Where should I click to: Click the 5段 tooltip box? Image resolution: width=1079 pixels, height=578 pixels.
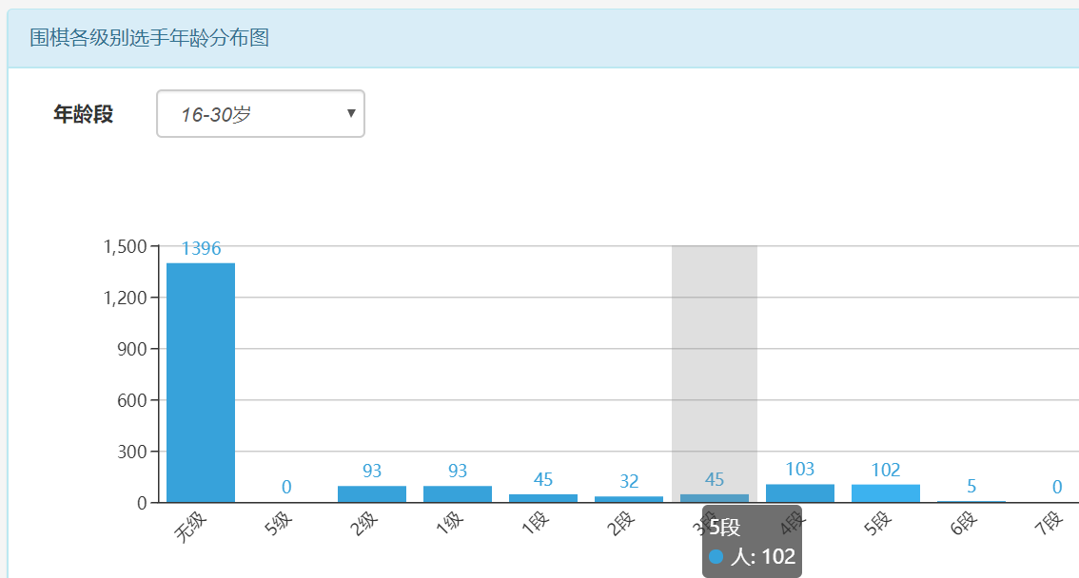pos(752,542)
